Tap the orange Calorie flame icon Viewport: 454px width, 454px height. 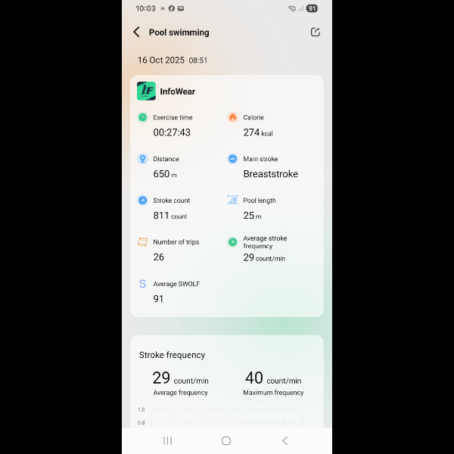click(x=232, y=117)
